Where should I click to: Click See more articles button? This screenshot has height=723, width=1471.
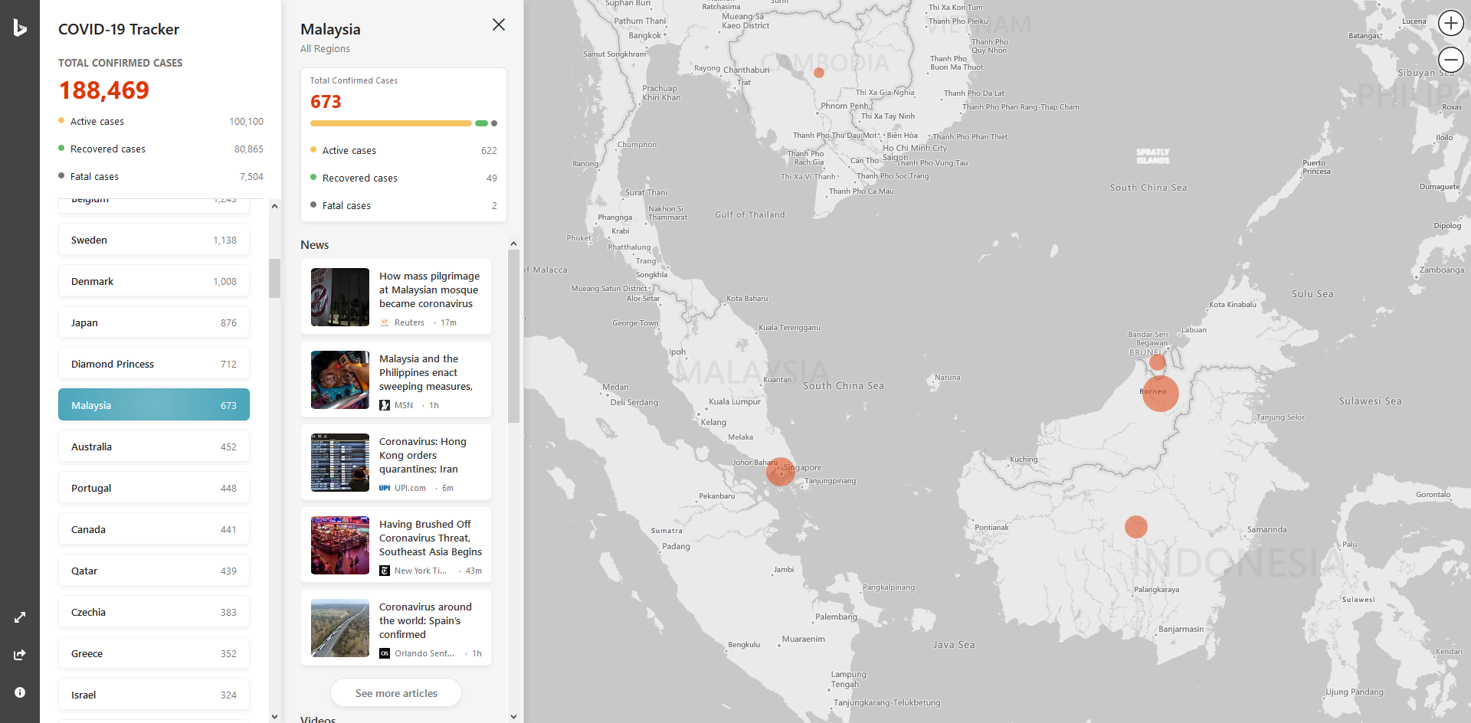[x=396, y=693]
